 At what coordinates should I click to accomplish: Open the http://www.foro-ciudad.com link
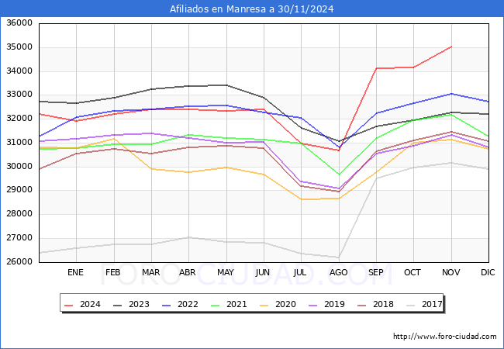tap(445, 337)
